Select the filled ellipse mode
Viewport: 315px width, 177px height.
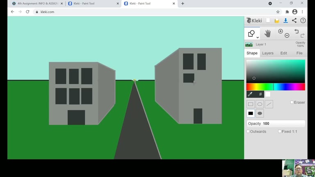tap(260, 113)
